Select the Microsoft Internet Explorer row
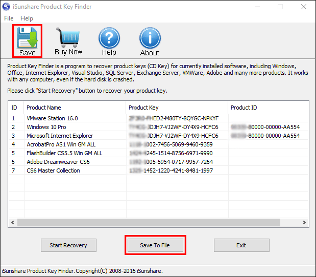Image resolution: width=316 pixels, height=277 pixels. coord(158,136)
